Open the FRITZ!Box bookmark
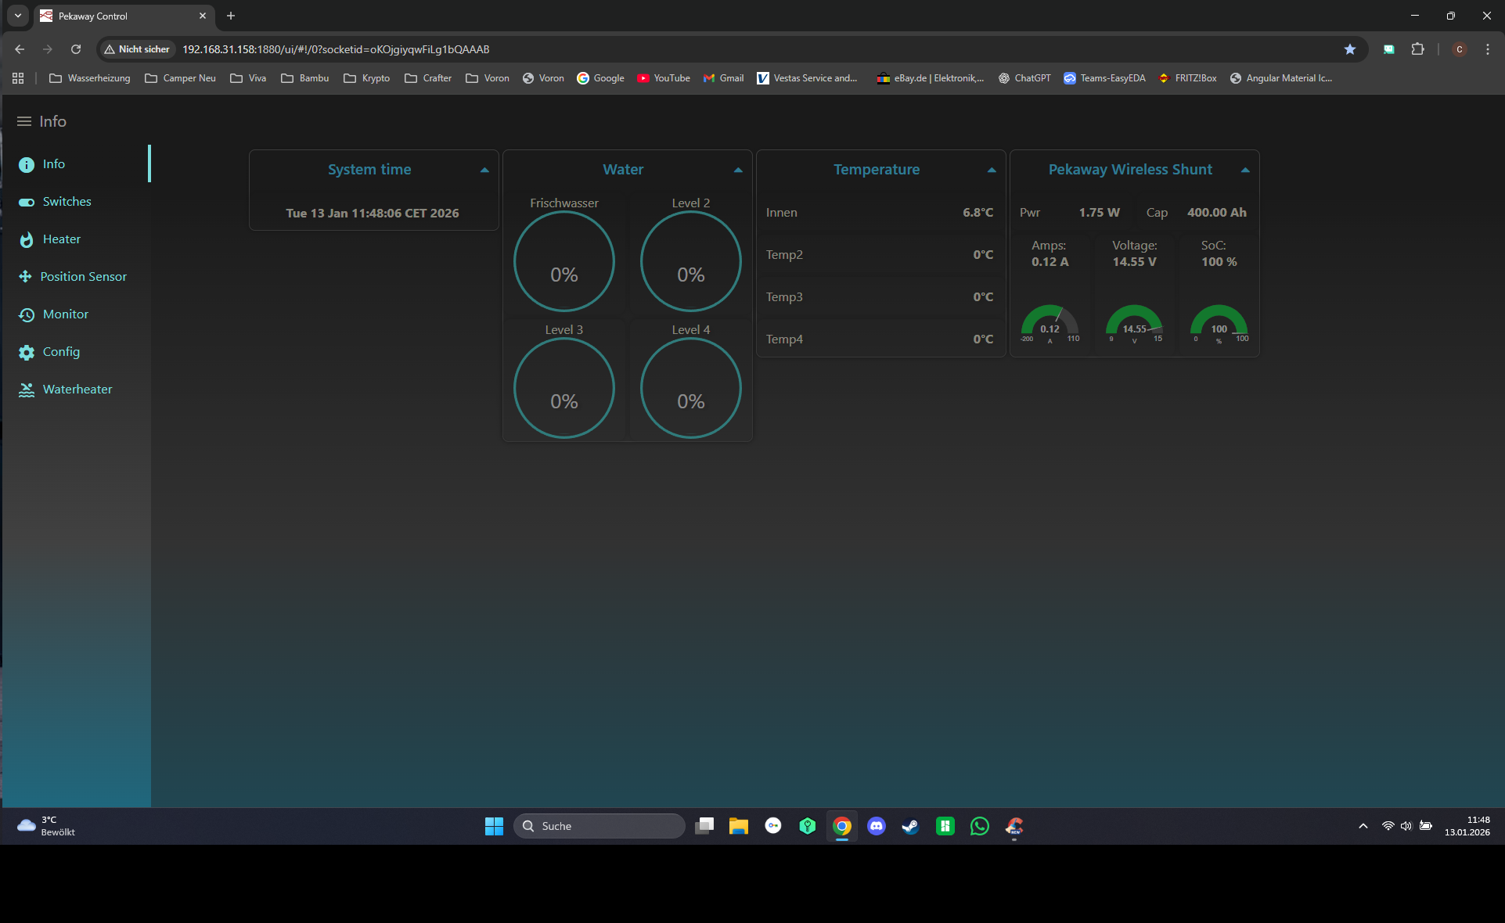Screen dimensions: 1505x923 pyautogui.click(x=1188, y=78)
